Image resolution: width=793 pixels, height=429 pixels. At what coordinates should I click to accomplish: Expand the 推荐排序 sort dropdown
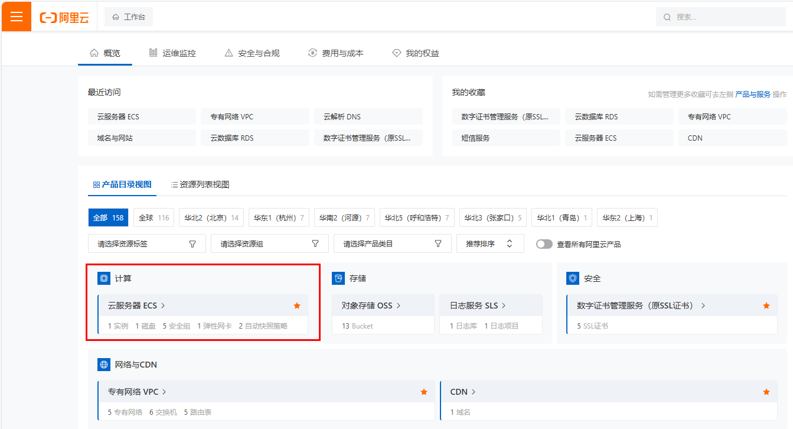click(489, 243)
